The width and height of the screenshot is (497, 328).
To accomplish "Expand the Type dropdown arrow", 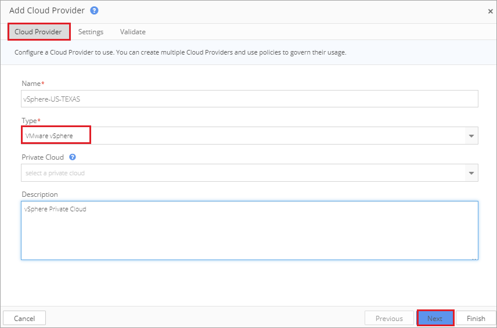I will tap(471, 136).
